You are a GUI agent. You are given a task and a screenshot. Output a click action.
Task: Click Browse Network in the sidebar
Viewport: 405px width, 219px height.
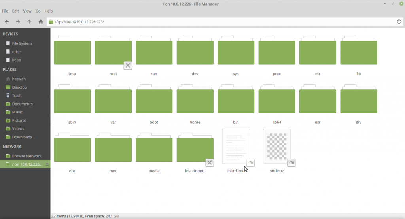click(25, 156)
